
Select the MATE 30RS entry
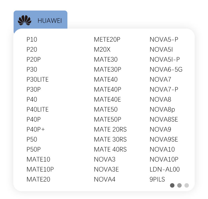110,140
